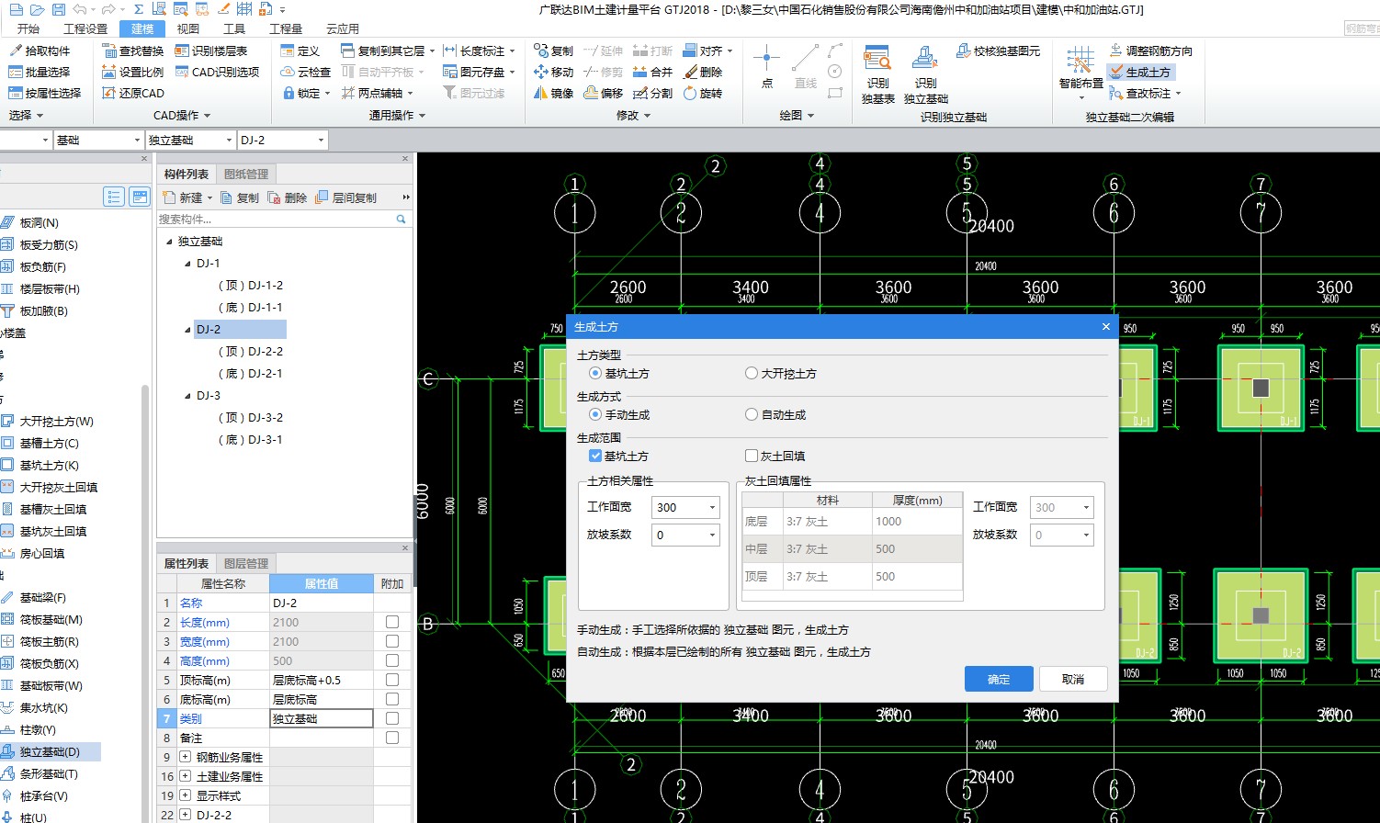Select 大开挖土方 radio option

point(781,374)
